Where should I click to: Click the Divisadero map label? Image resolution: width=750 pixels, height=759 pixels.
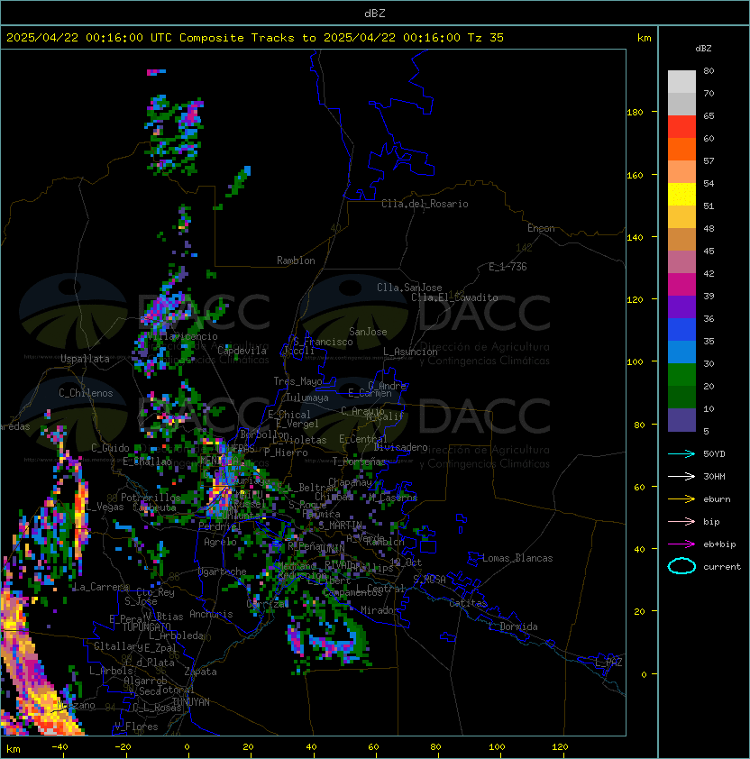pos(401,447)
